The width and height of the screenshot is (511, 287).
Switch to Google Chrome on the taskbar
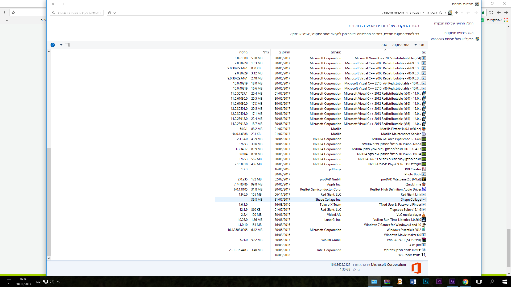[x=465, y=281]
